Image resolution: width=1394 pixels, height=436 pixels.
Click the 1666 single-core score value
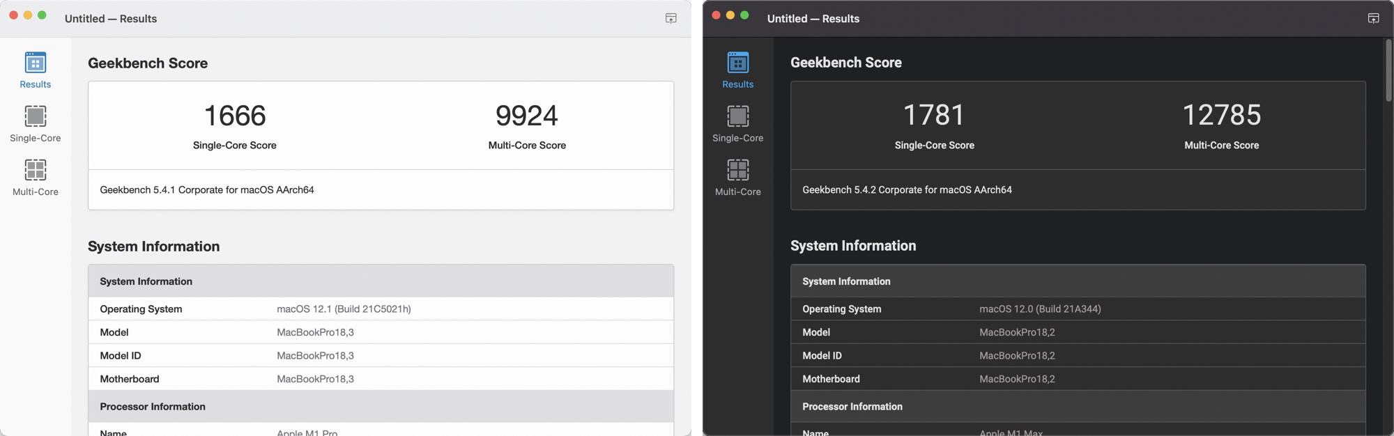click(235, 116)
